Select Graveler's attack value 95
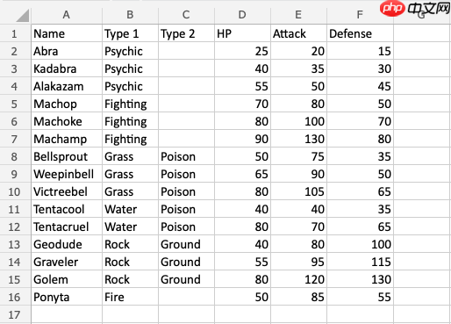This screenshot has height=324, width=451. pyautogui.click(x=298, y=262)
